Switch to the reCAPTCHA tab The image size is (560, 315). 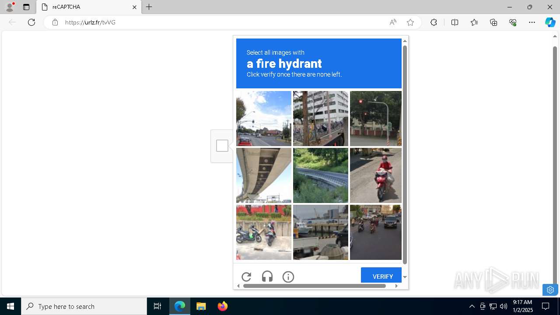click(x=89, y=7)
